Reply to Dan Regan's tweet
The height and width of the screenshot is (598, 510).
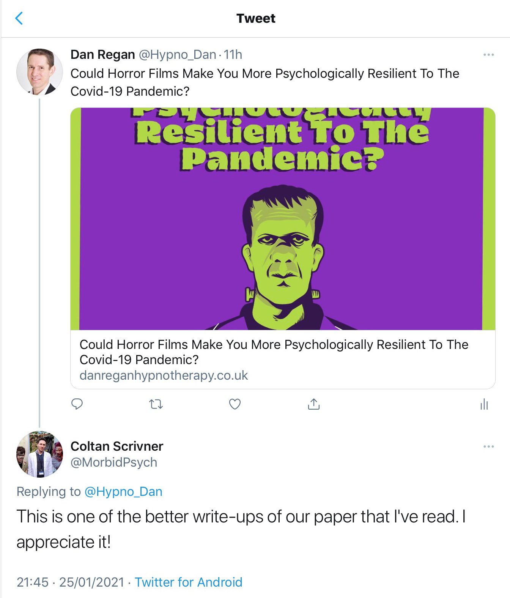tap(77, 404)
